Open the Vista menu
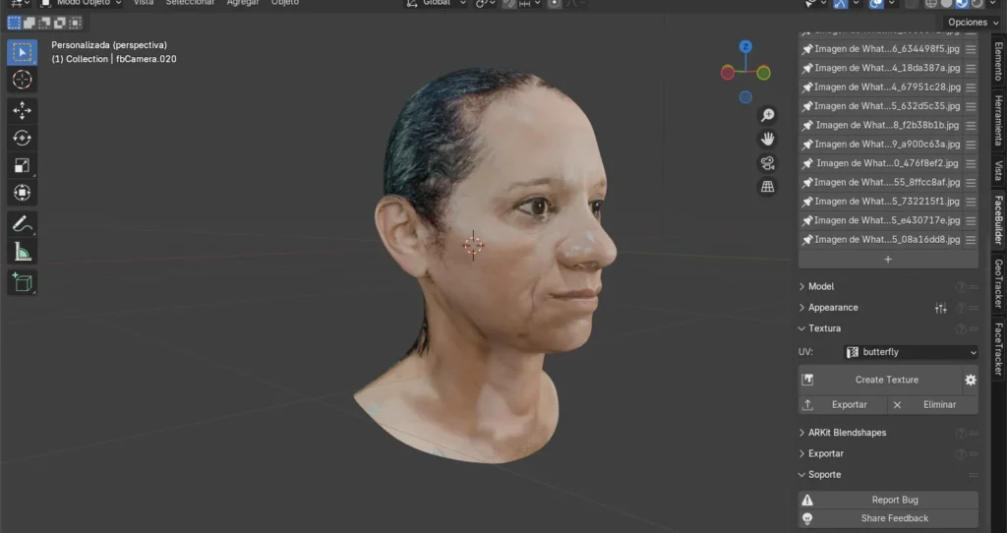Viewport: 1007px width, 533px height. tap(144, 3)
